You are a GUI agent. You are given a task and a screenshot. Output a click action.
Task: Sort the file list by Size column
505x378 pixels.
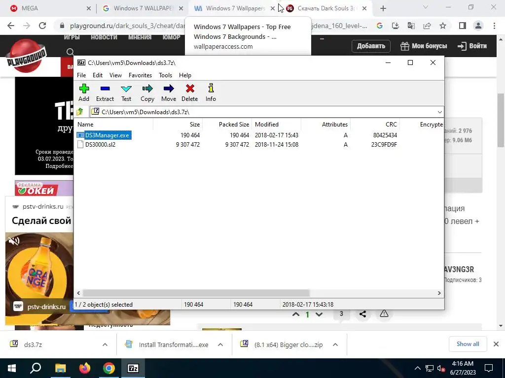point(178,125)
